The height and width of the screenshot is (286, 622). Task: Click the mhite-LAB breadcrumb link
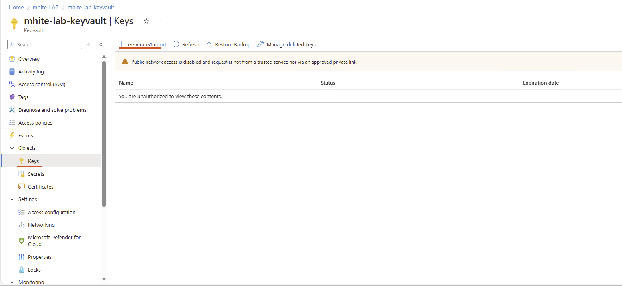(46, 7)
